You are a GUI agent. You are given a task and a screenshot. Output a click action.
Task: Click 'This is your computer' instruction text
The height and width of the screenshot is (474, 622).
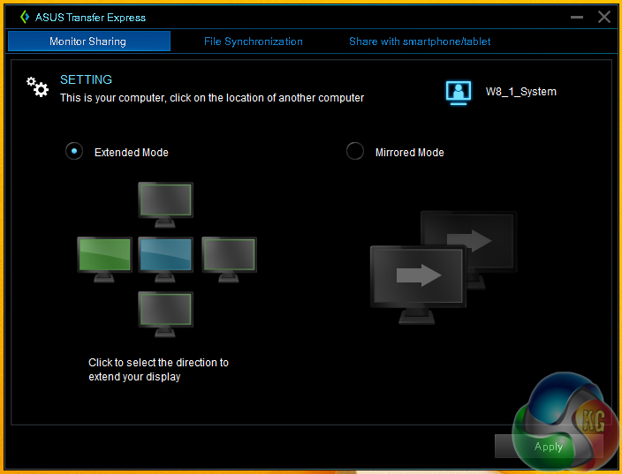(212, 98)
